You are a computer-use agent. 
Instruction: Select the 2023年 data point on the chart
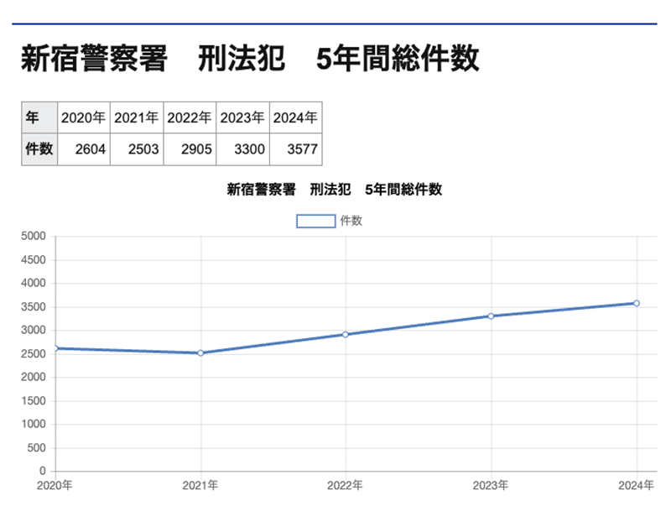tap(491, 316)
